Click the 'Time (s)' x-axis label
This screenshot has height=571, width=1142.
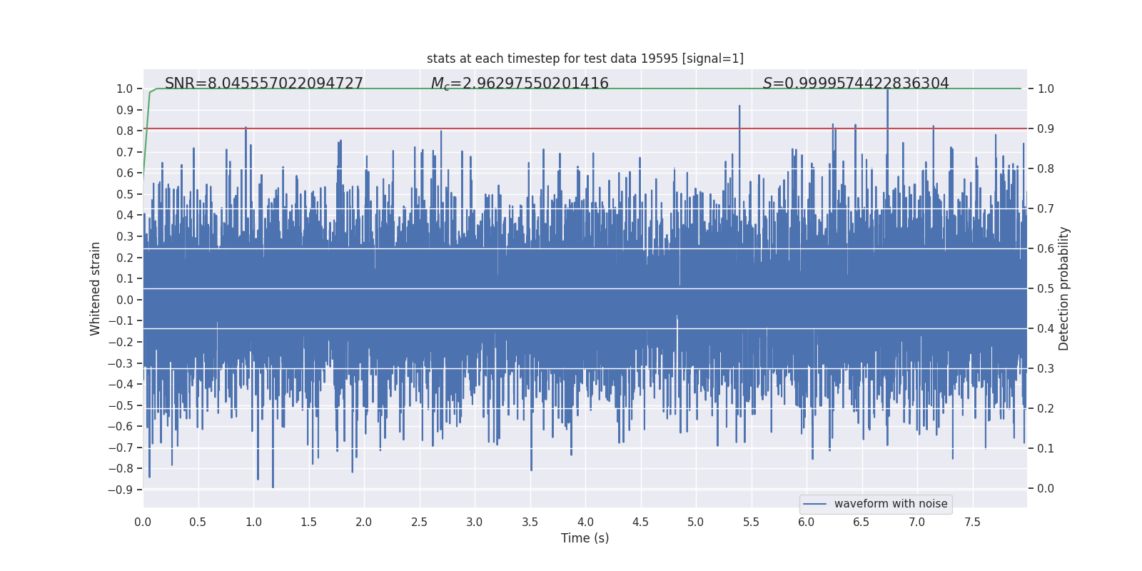click(x=585, y=538)
